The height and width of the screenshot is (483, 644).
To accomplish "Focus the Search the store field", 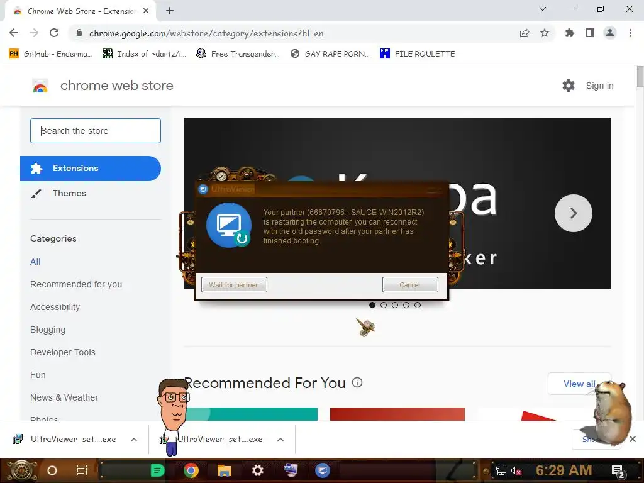I will pyautogui.click(x=96, y=131).
